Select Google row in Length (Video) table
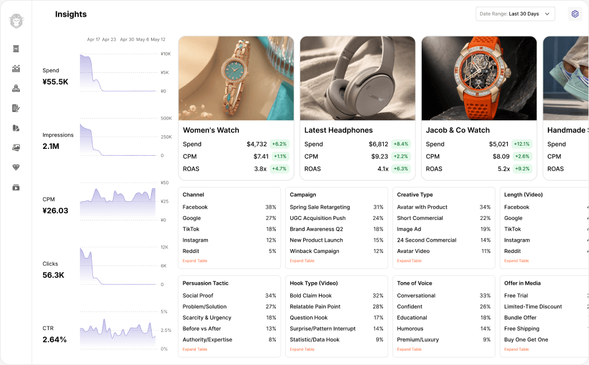The image size is (589, 365). (547, 219)
